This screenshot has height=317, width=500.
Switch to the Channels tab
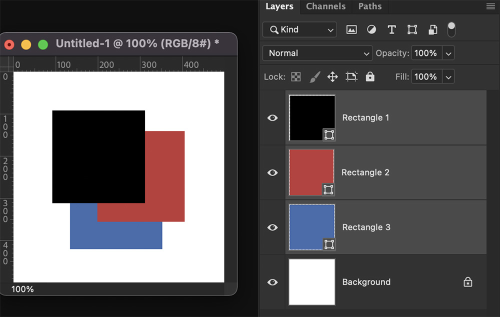(325, 6)
